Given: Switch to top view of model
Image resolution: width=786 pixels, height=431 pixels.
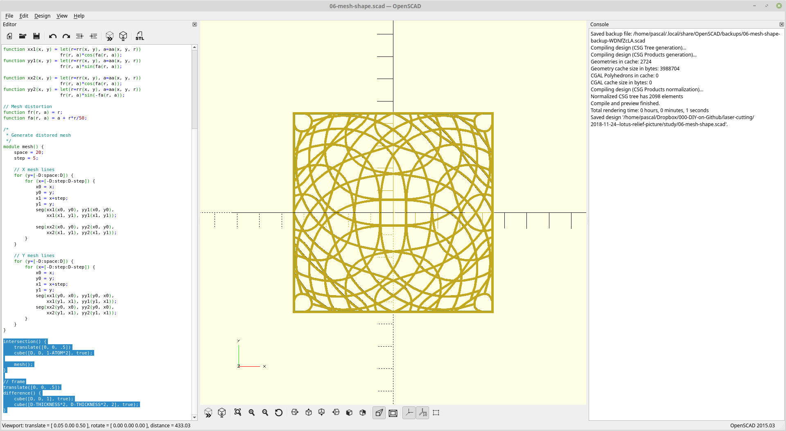Looking at the screenshot, I should pyautogui.click(x=309, y=413).
